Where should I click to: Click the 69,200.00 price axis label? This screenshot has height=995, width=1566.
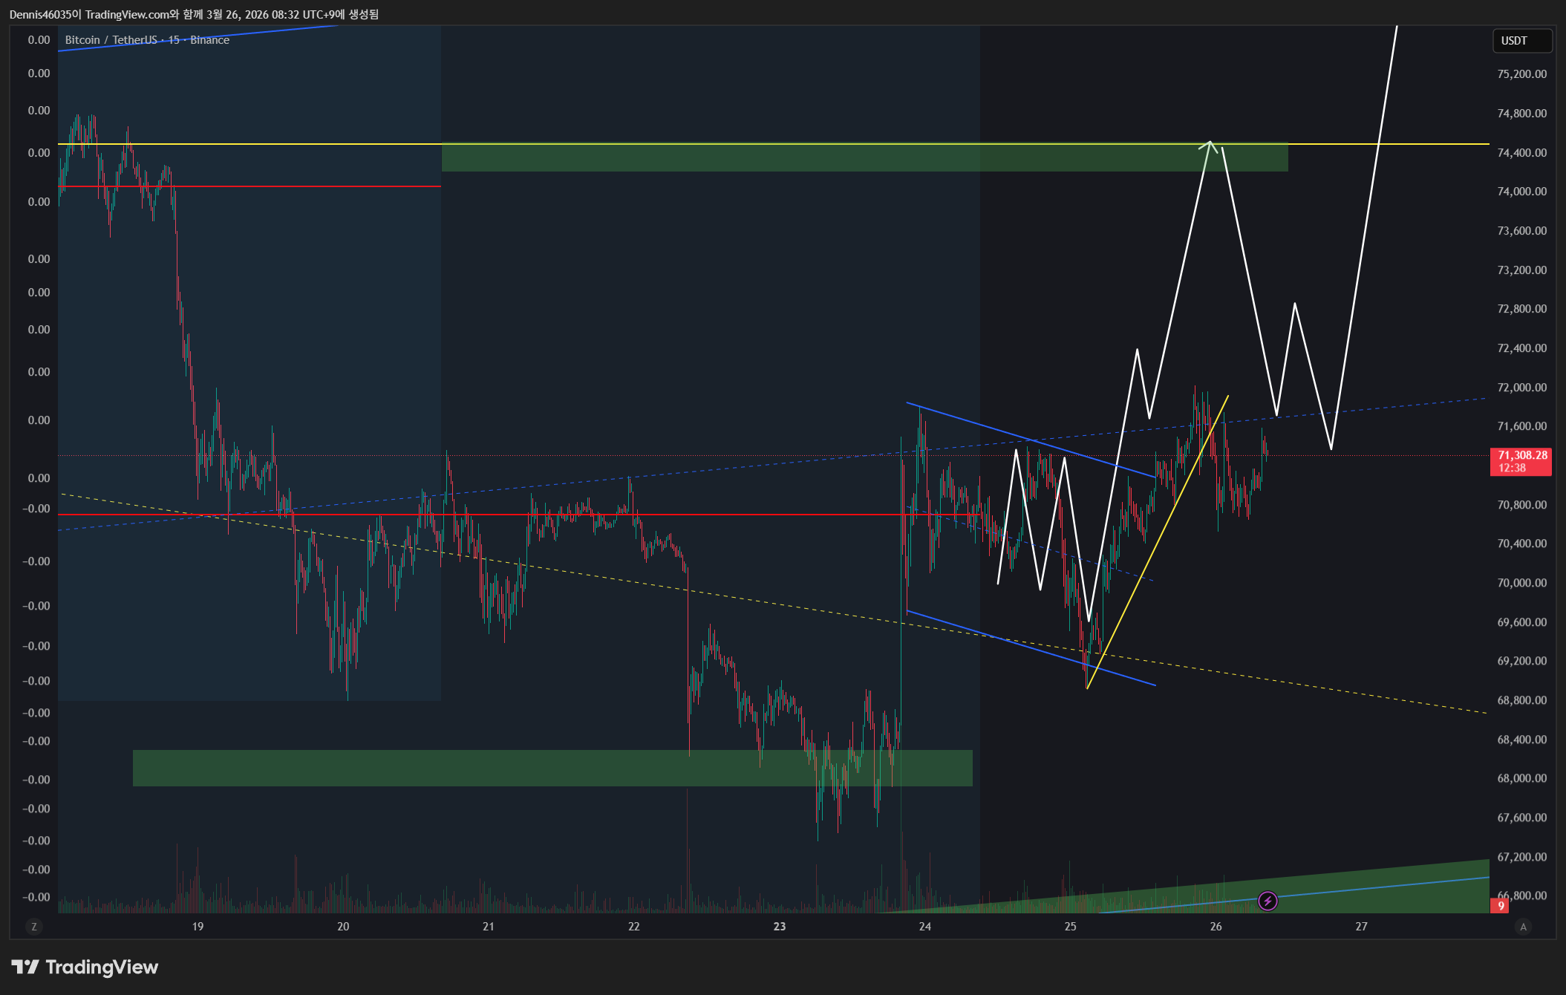click(x=1521, y=661)
